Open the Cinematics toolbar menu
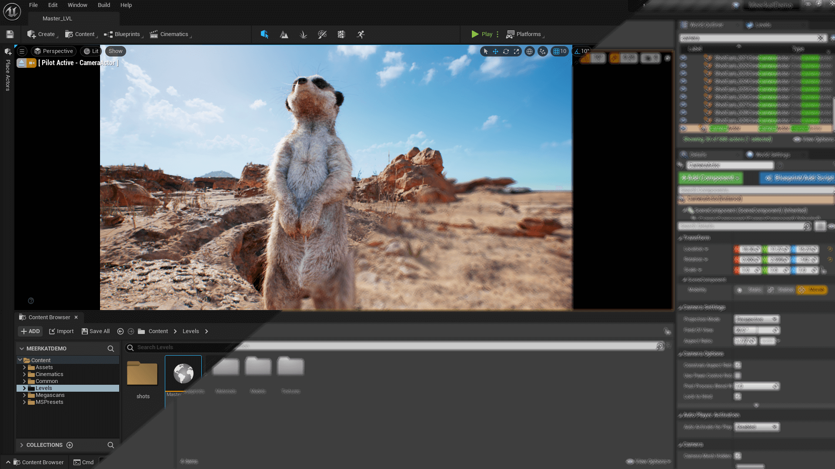 170,34
